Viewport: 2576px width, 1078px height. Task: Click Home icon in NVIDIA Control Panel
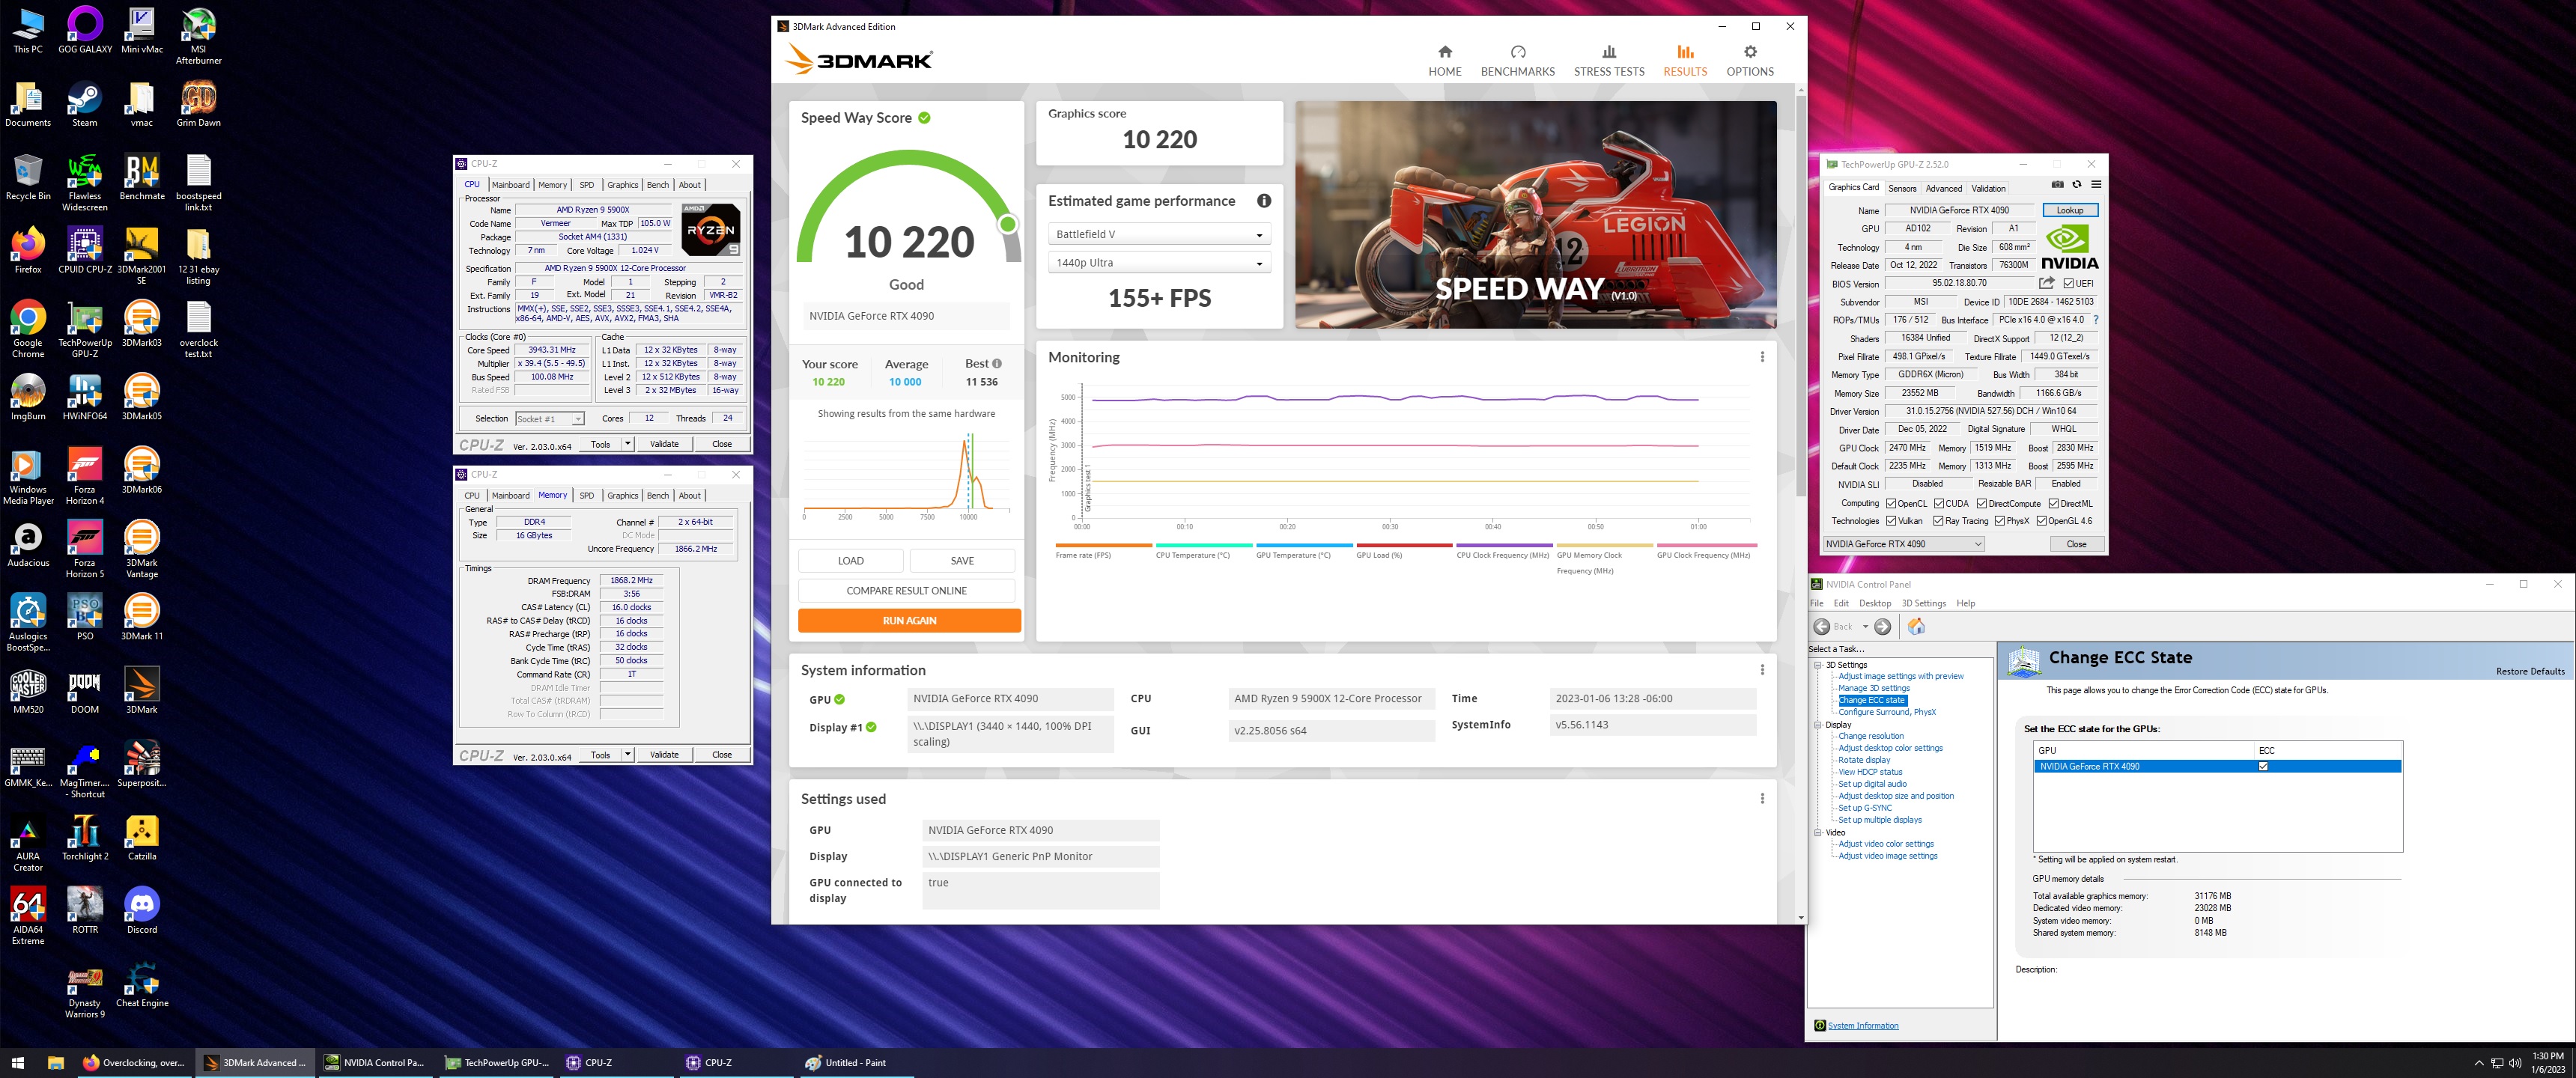tap(1916, 627)
